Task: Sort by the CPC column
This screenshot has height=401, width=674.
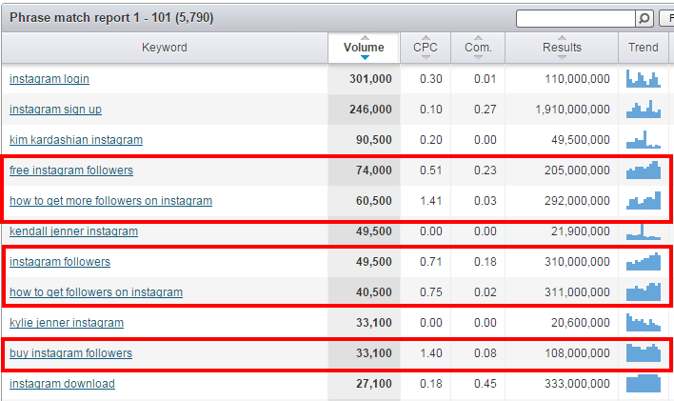Action: tap(426, 48)
